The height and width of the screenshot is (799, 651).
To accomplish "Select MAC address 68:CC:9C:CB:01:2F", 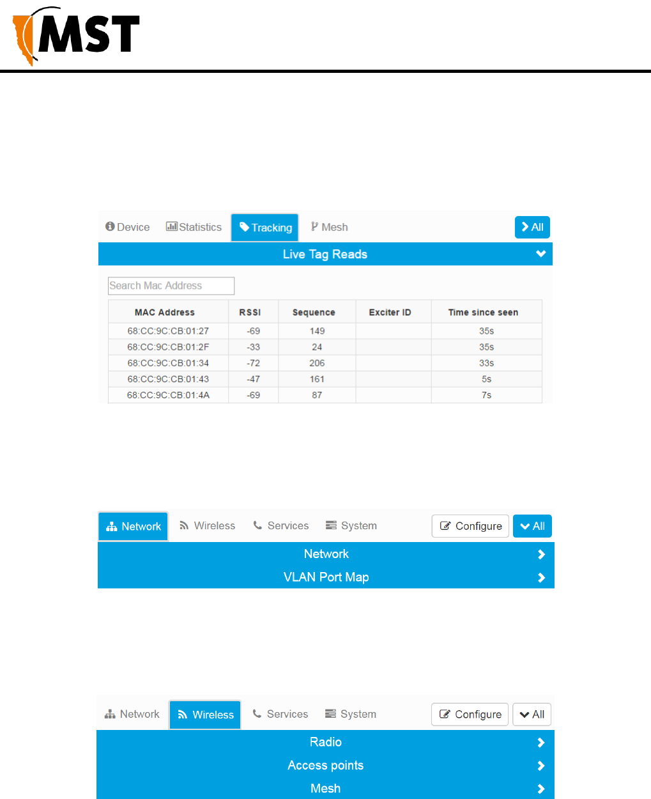I will [x=168, y=347].
